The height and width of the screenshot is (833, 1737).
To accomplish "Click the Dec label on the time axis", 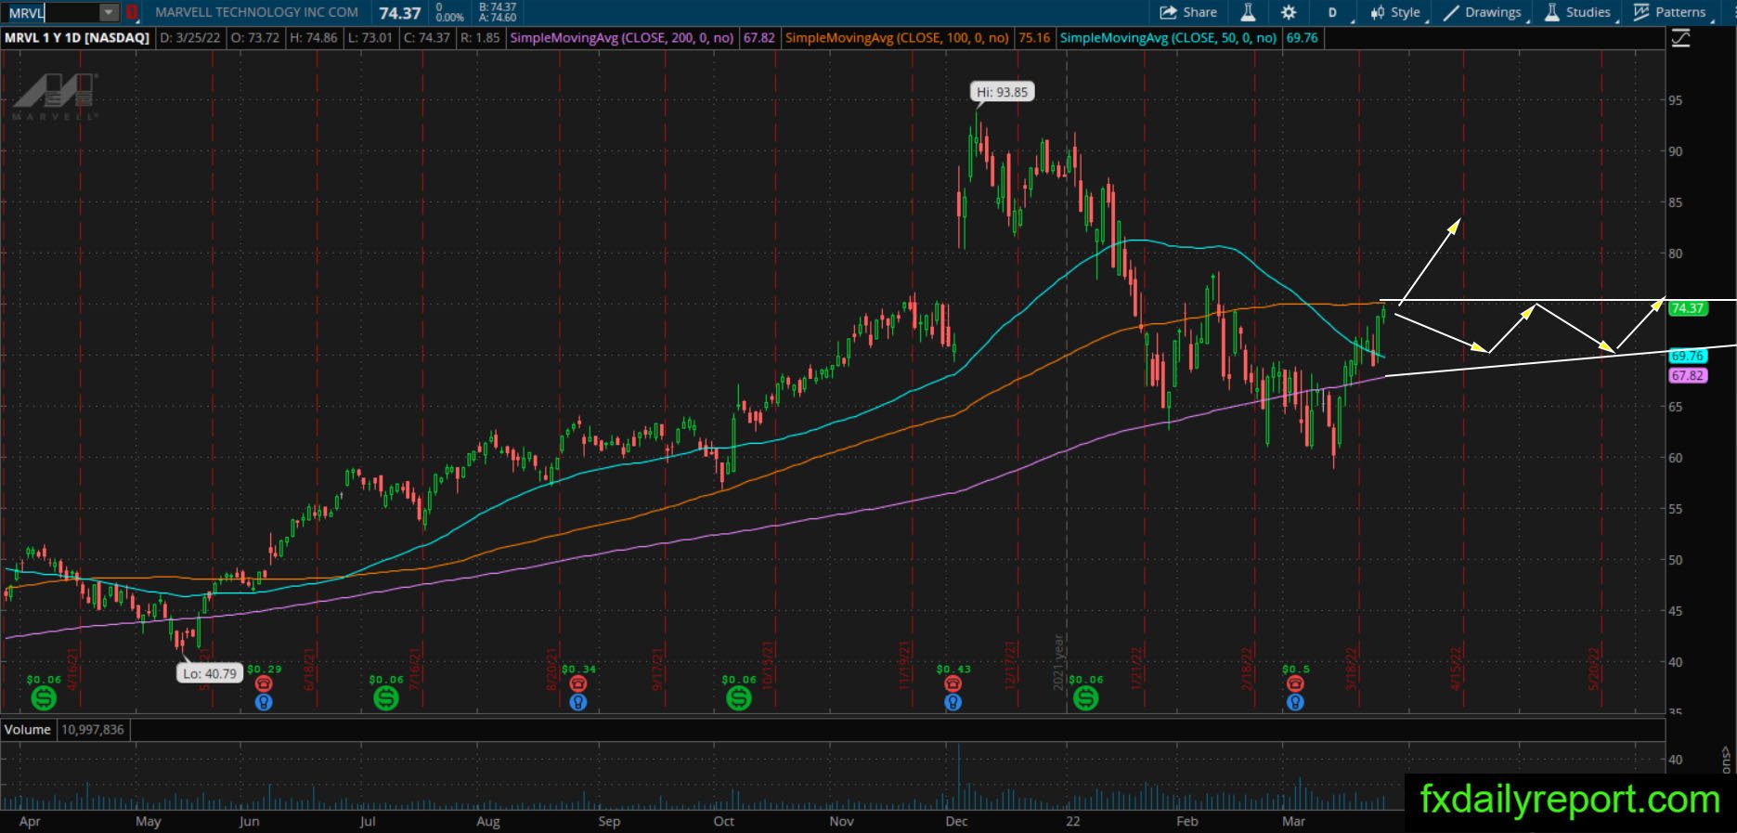I will click(x=956, y=821).
